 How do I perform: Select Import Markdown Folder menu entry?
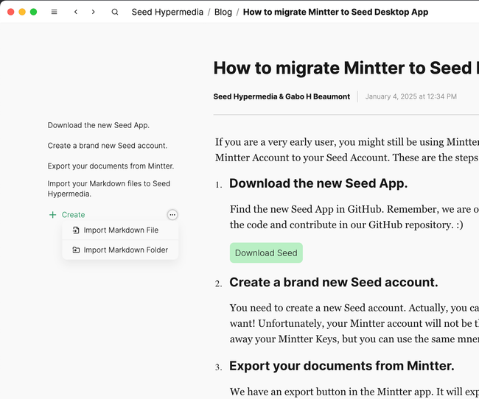[125, 250]
